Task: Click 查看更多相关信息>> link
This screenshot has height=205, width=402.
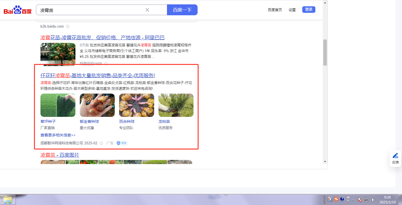Action: 58,135
